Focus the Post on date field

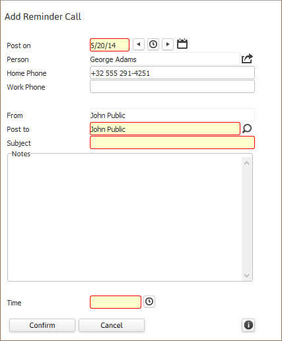[110, 45]
